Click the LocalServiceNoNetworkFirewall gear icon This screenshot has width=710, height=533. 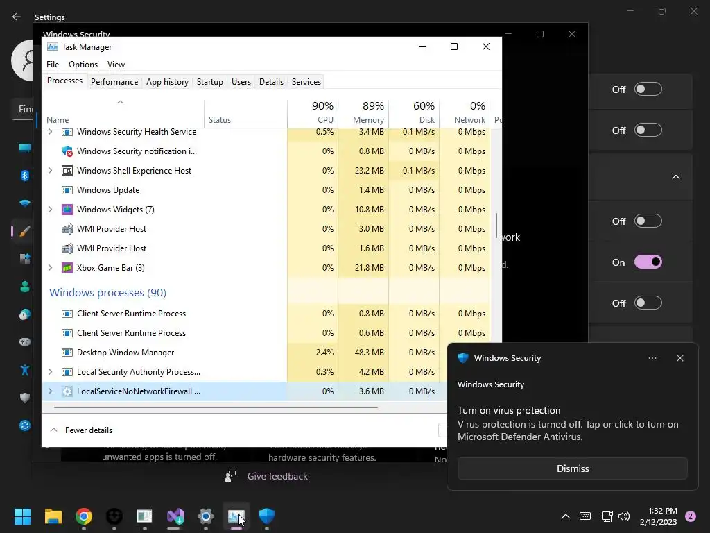[x=67, y=391]
